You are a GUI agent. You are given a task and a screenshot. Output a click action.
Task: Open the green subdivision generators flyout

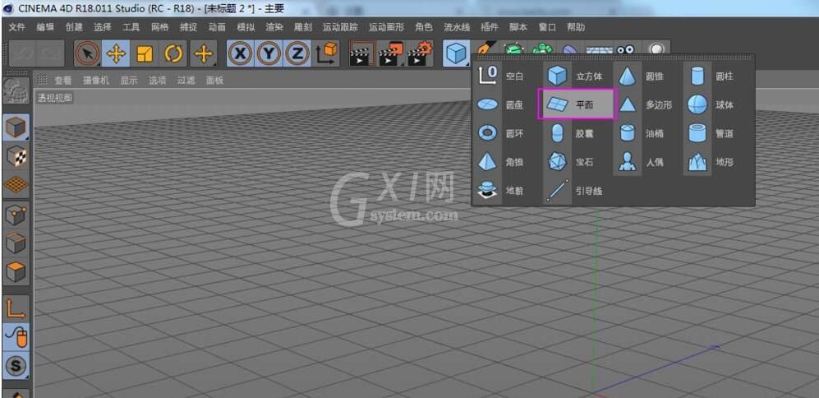click(514, 49)
